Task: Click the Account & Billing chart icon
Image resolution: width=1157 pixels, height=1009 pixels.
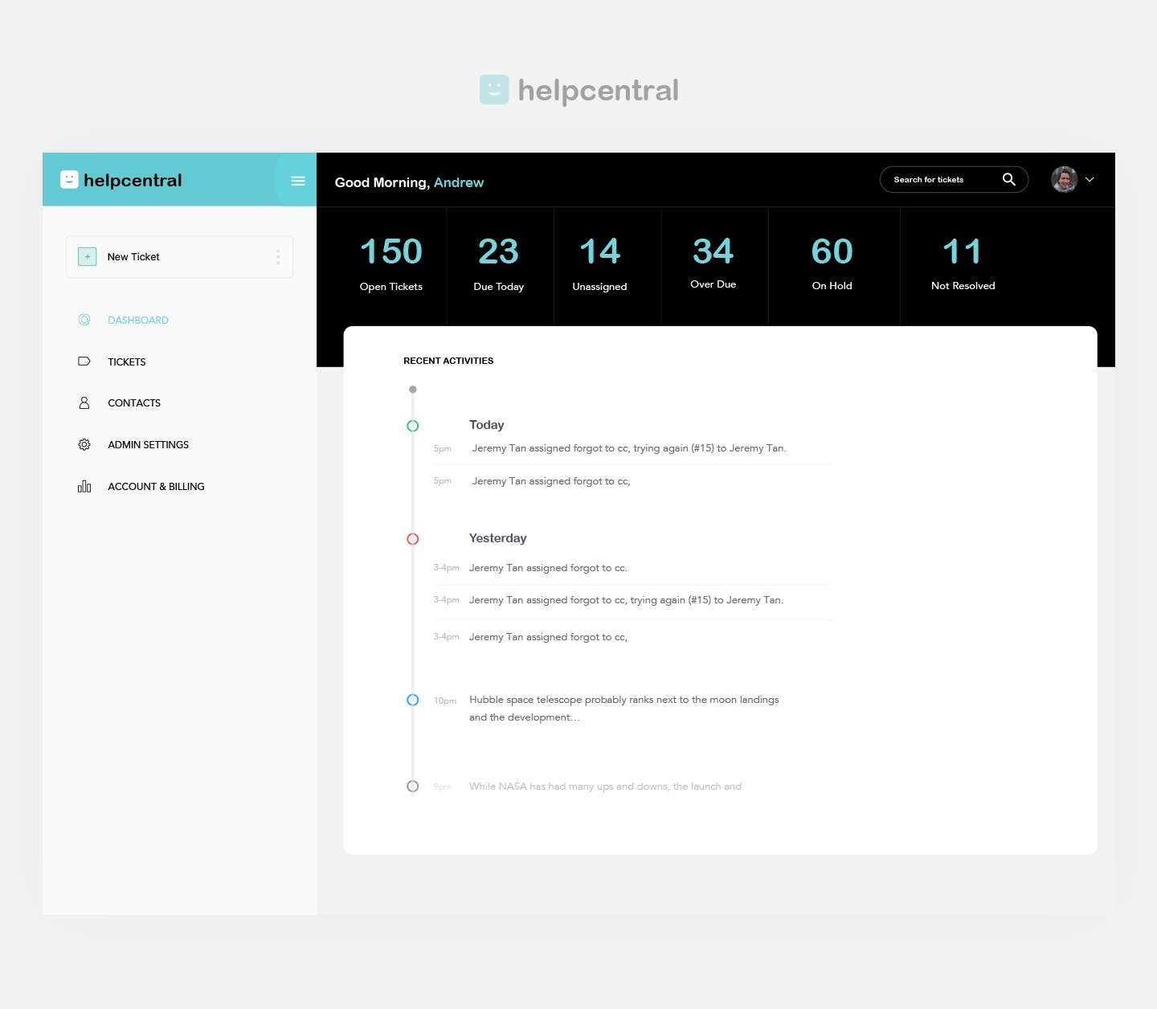Action: pos(84,487)
